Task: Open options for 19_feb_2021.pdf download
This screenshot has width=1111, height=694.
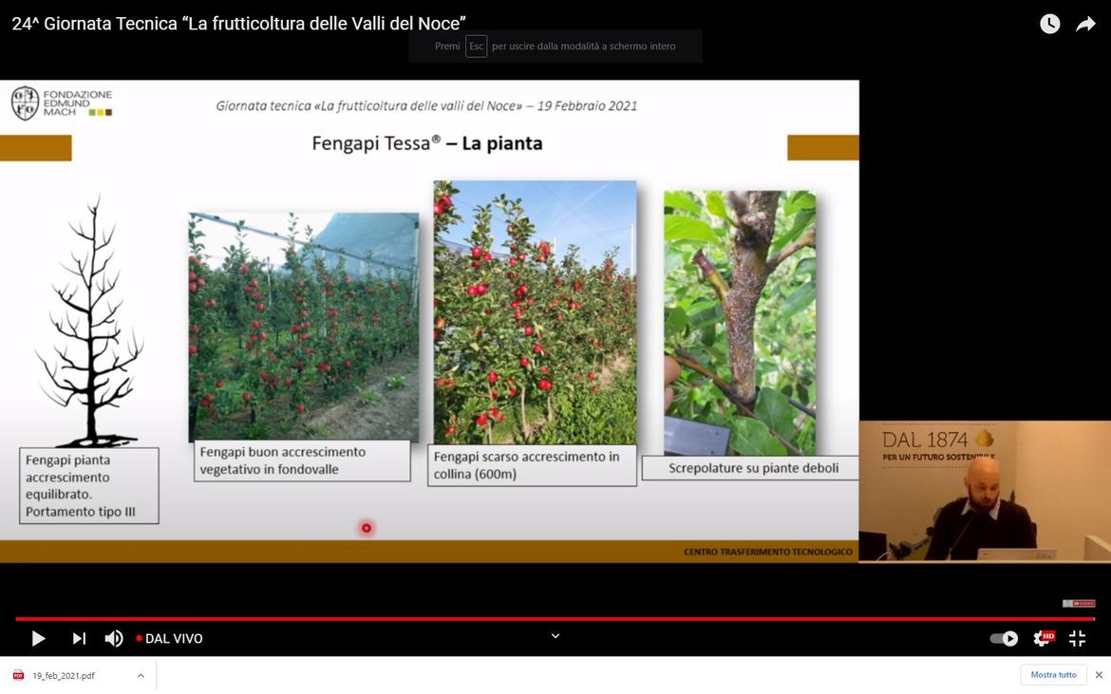Action: pyautogui.click(x=141, y=676)
